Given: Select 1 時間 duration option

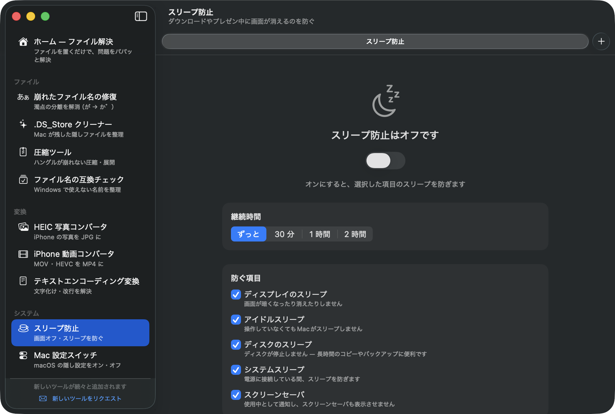Looking at the screenshot, I should (x=320, y=234).
